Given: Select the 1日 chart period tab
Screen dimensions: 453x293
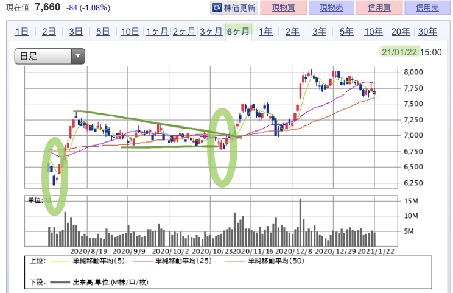Looking at the screenshot, I should coord(22,32).
